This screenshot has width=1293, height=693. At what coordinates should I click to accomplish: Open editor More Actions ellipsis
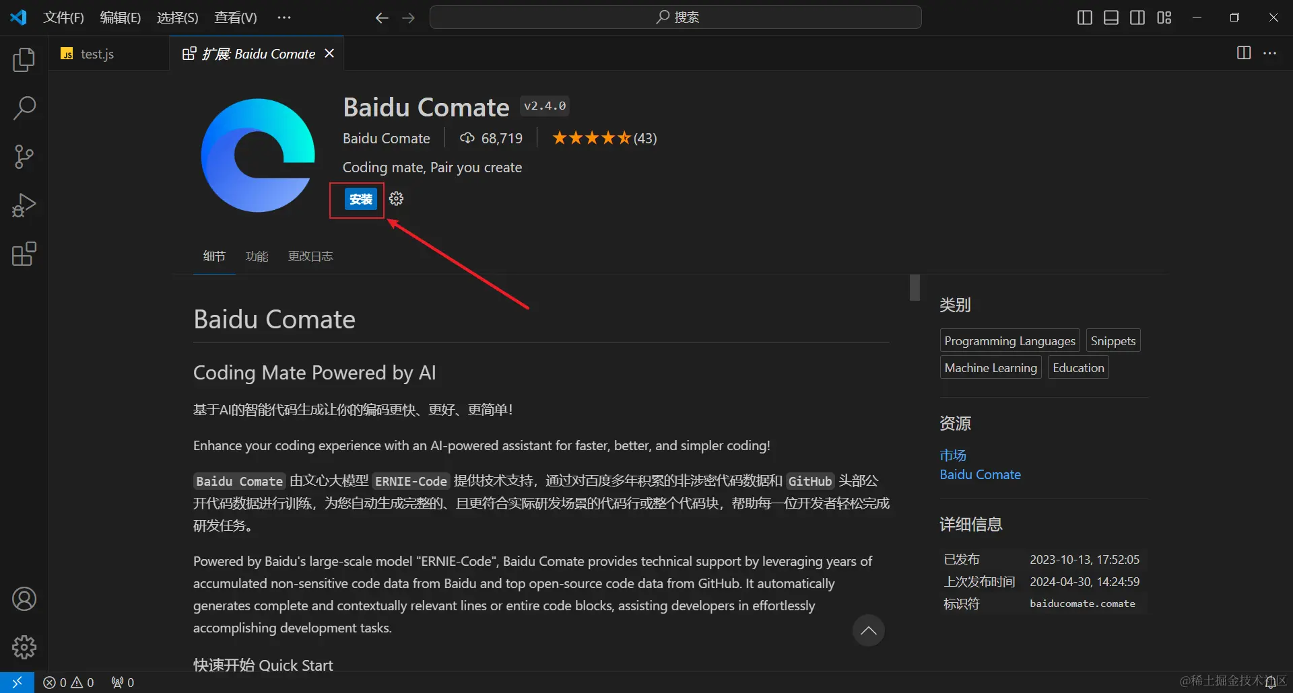(x=1270, y=53)
